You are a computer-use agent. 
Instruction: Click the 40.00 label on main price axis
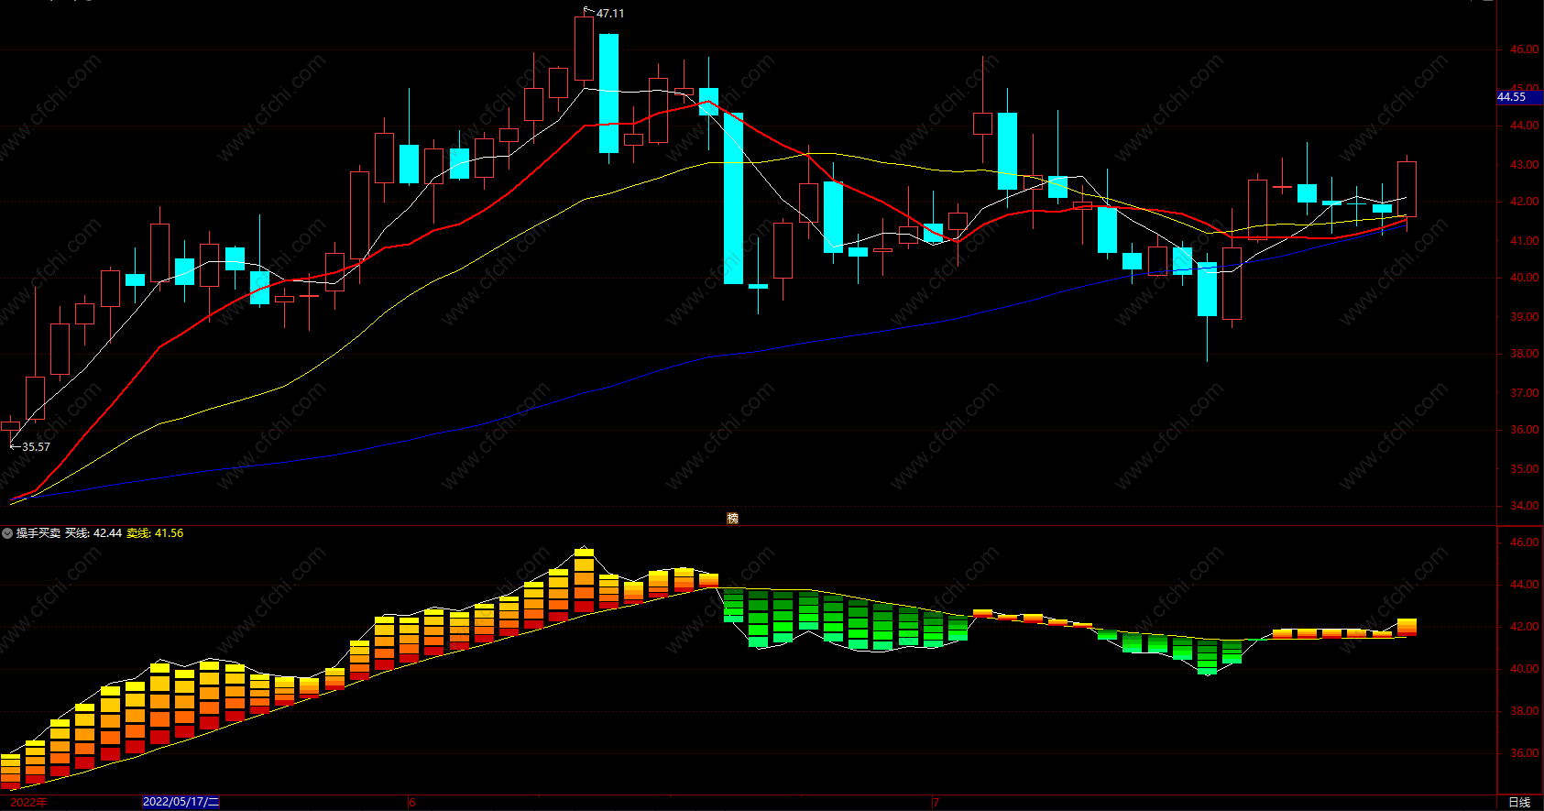1524,278
